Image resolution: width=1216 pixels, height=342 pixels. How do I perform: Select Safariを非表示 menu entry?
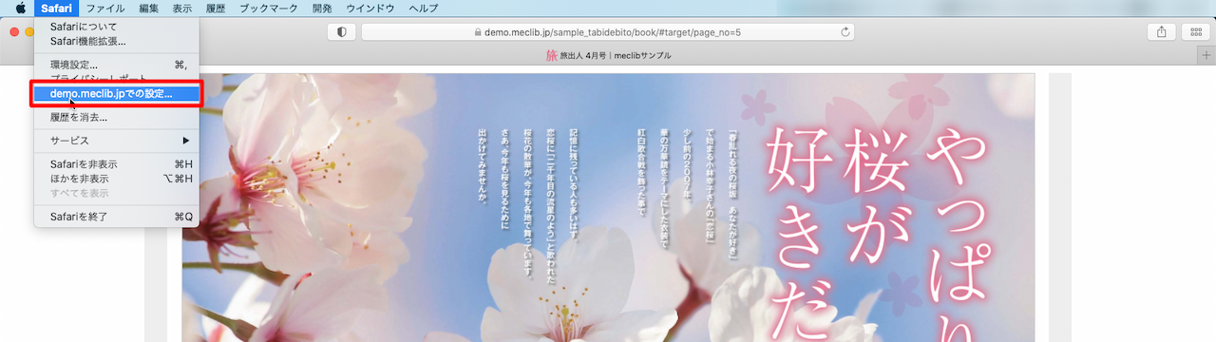click(x=117, y=164)
